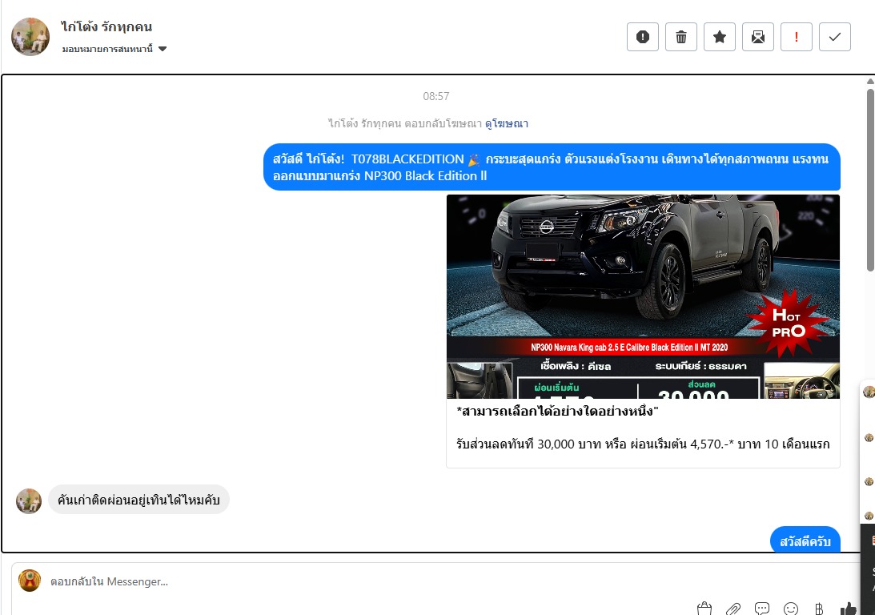Open the มอบหมายการสนทนานี้ assignment dropdown
This screenshot has height=615, width=875.
pos(114,49)
